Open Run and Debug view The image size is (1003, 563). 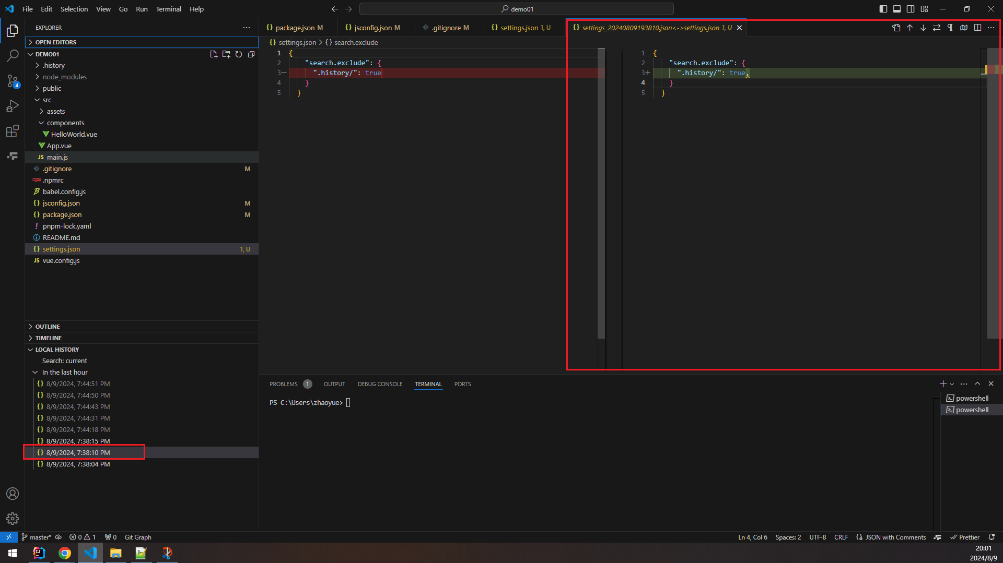13,106
